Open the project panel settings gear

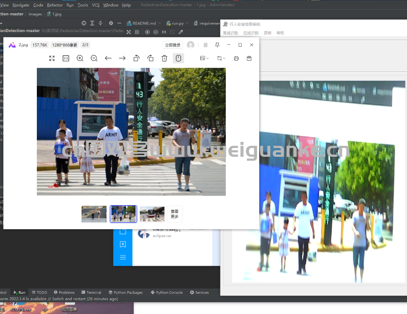tap(111, 23)
